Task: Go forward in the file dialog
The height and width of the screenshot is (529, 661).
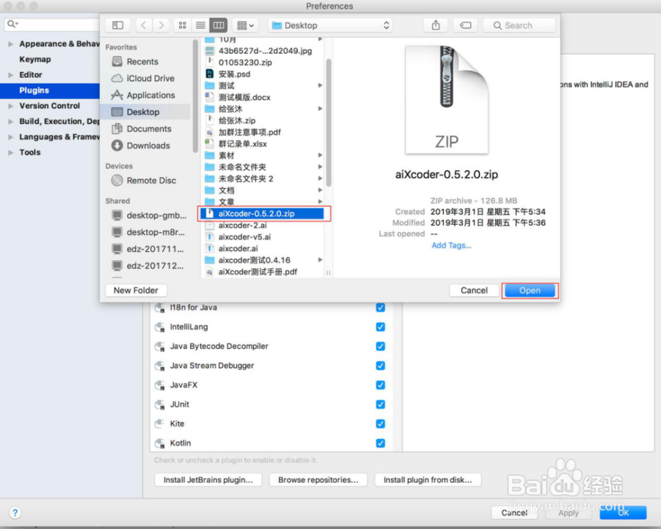Action: [x=161, y=25]
